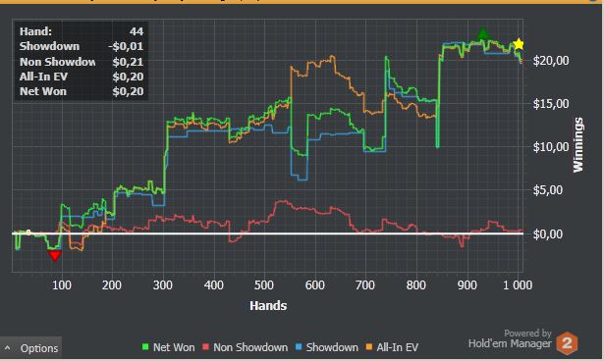Toggle the Net Won legend label
The image size is (604, 361).
[174, 347]
